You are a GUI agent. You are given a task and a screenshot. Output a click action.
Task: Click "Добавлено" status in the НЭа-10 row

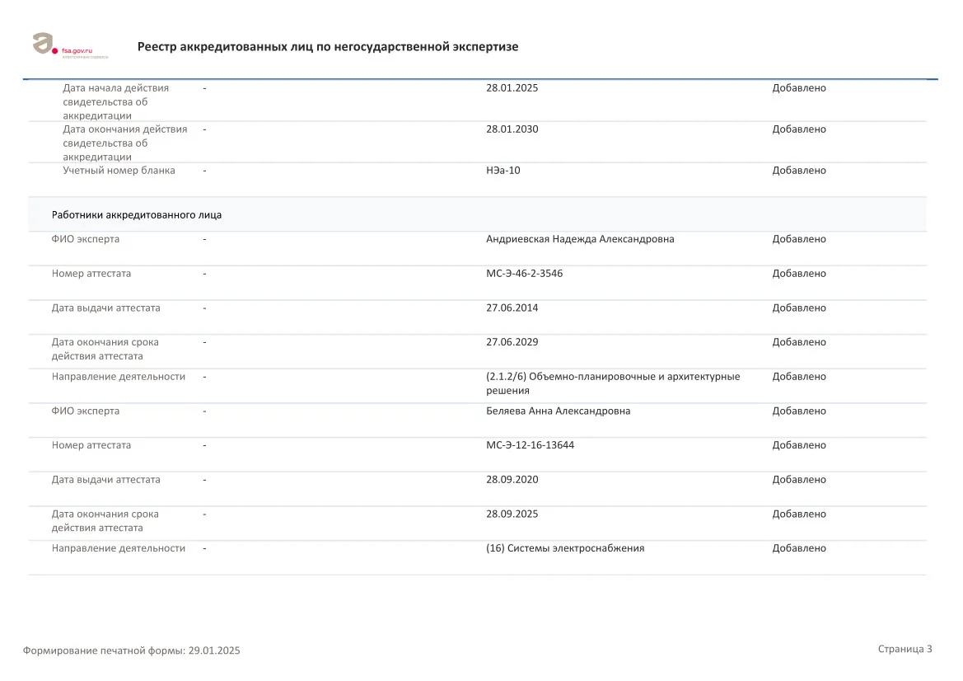(x=798, y=171)
